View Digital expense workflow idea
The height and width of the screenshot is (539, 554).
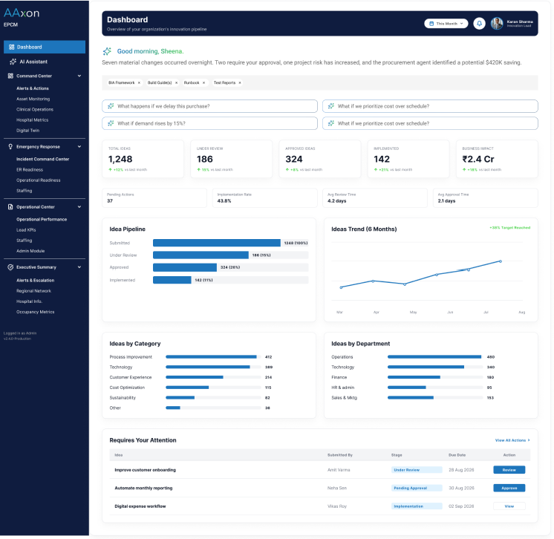coord(509,506)
